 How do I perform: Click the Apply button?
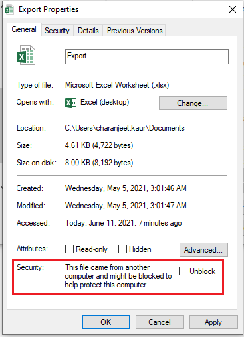[213, 322]
